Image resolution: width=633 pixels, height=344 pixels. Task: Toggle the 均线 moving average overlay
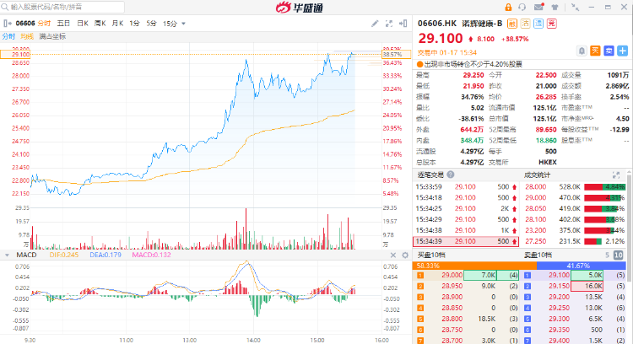27,36
